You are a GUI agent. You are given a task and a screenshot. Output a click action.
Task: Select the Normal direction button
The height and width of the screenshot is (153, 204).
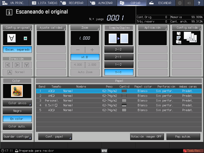(x=17, y=72)
